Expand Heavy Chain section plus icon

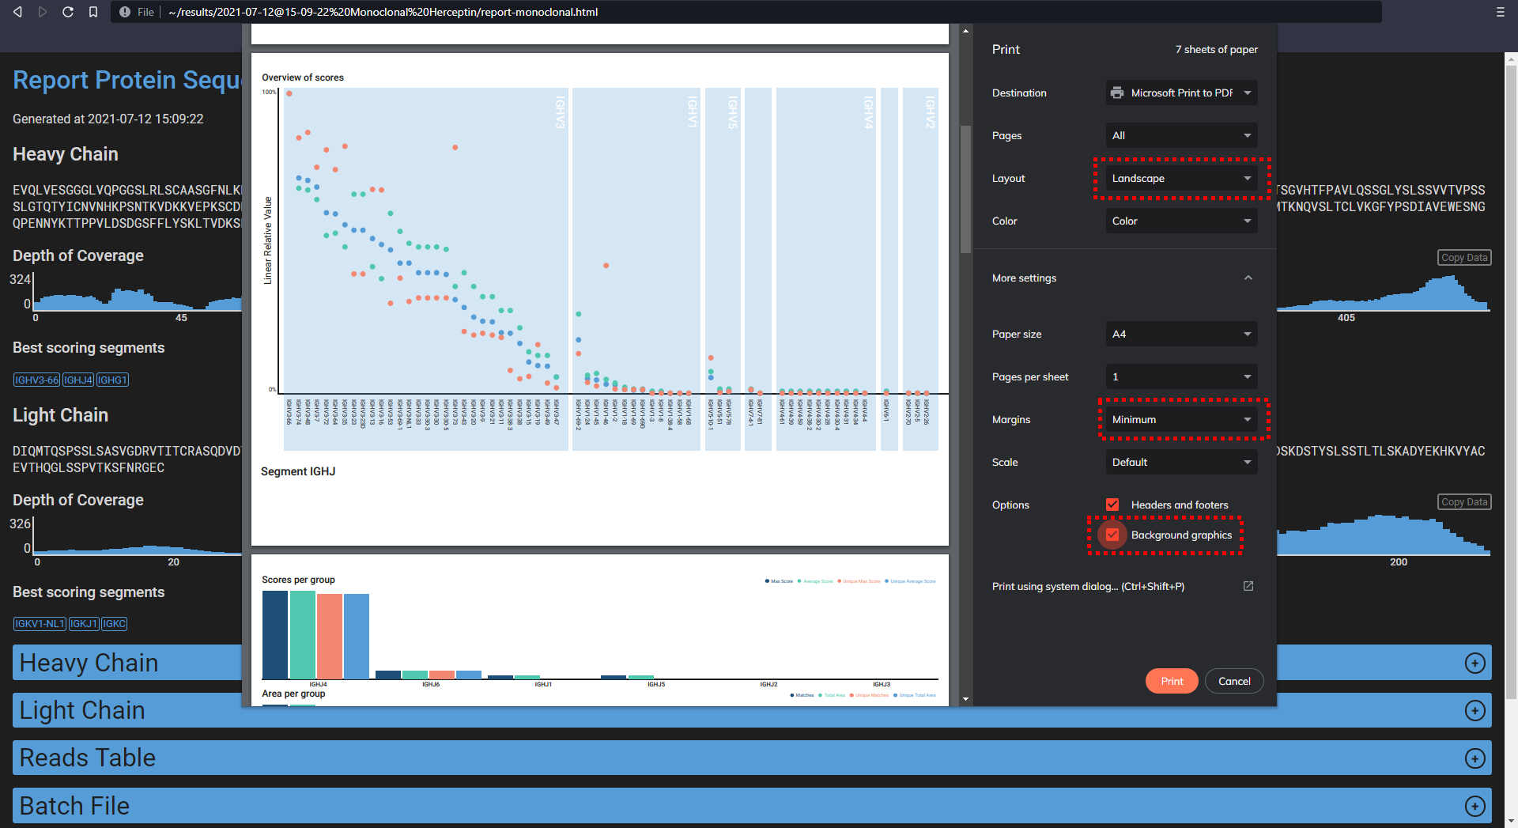(1475, 663)
